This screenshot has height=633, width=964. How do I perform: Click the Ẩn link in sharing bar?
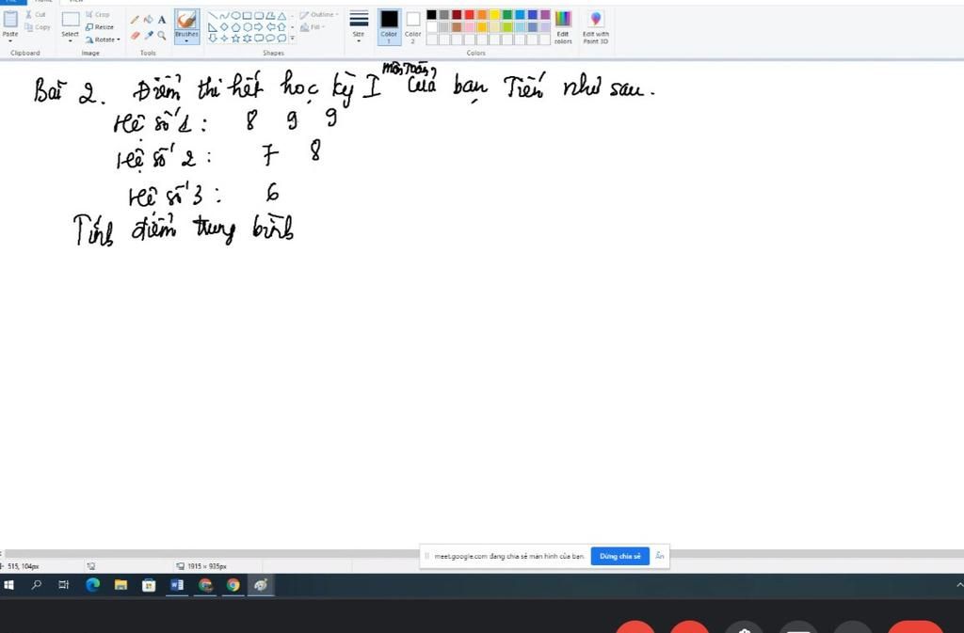[x=660, y=556]
